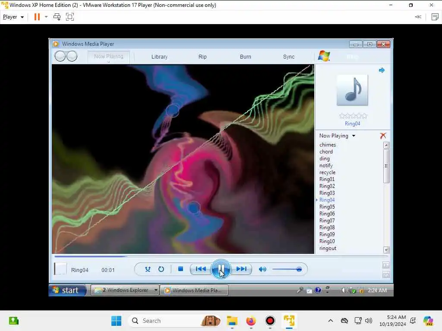The width and height of the screenshot is (442, 331).
Task: Open the Now Playing list dropdown
Action: 337,136
